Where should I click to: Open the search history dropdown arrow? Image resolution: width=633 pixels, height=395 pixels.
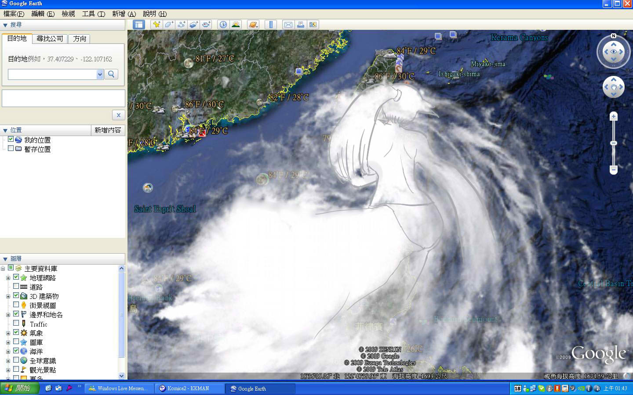pyautogui.click(x=100, y=74)
